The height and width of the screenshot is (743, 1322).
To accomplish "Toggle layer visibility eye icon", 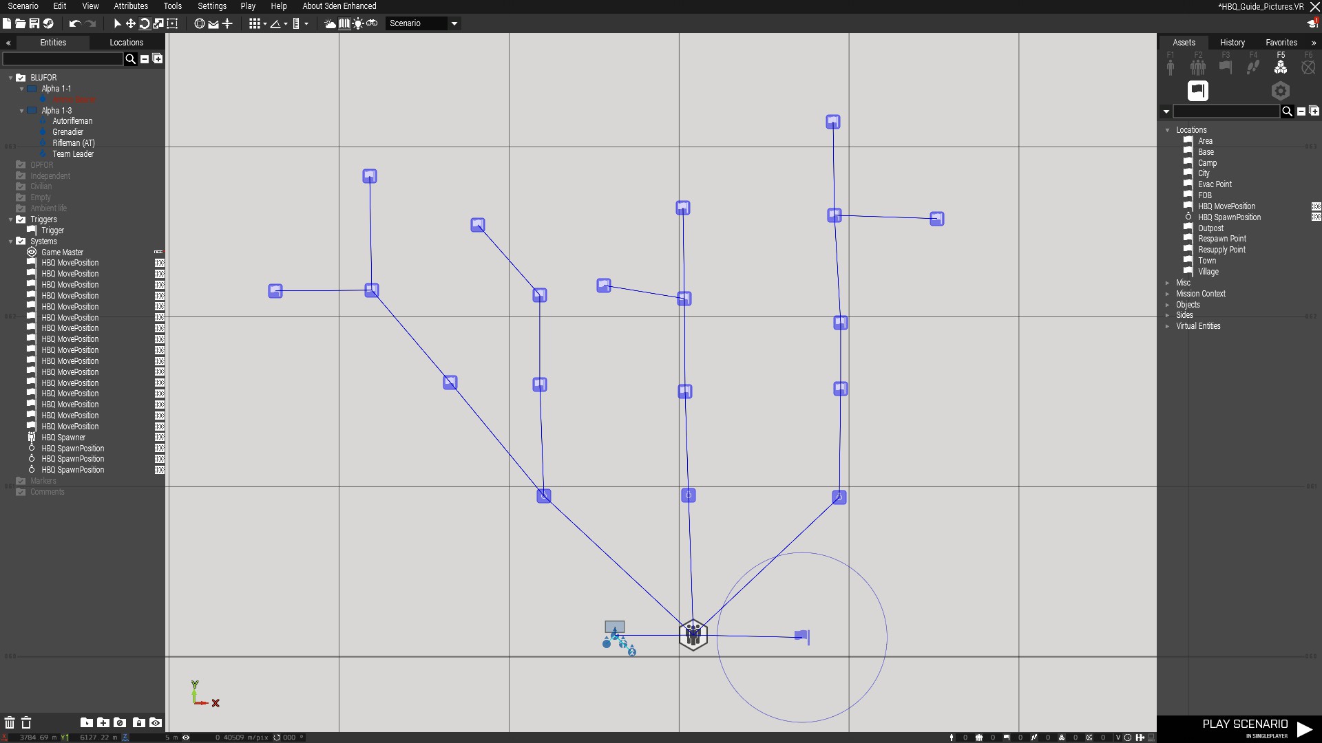I will pyautogui.click(x=156, y=722).
